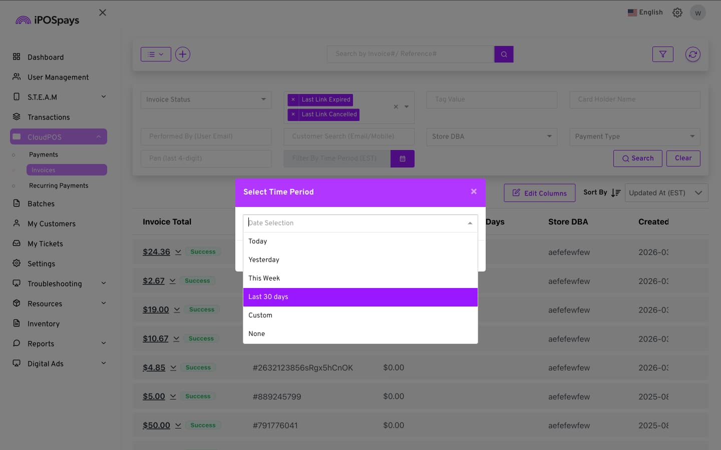Viewport: 721px width, 450px height.
Task: Click the calendar icon for time period filter
Action: pos(402,158)
